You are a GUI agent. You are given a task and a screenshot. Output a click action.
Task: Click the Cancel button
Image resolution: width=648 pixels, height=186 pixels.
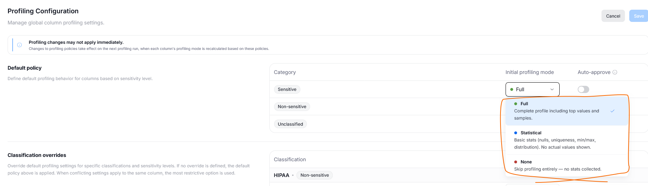coord(613,16)
